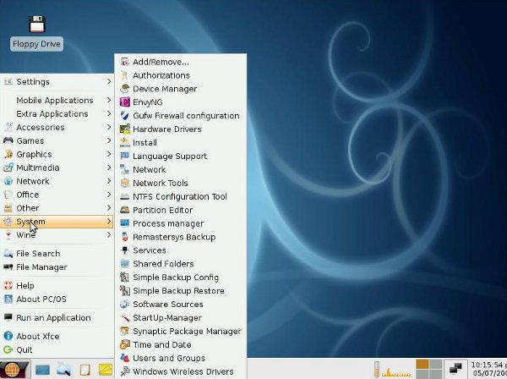Click the panel clock display
This screenshot has height=379, width=507.
tap(488, 369)
